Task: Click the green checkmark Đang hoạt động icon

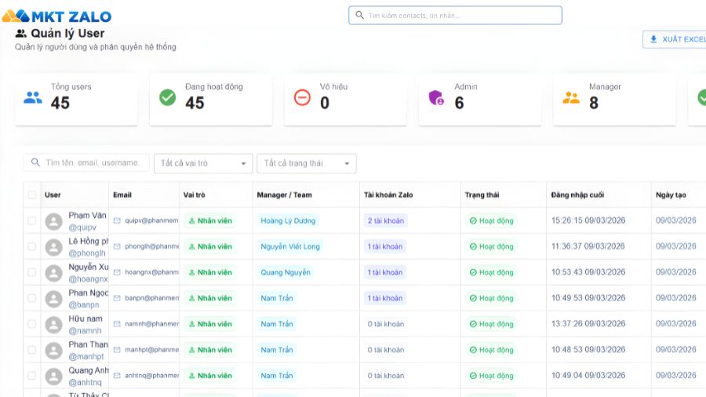Action: pos(168,97)
